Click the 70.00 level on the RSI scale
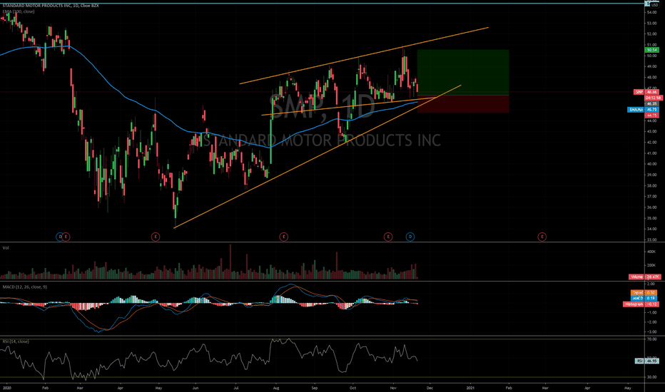This screenshot has width=665, height=392. point(652,339)
